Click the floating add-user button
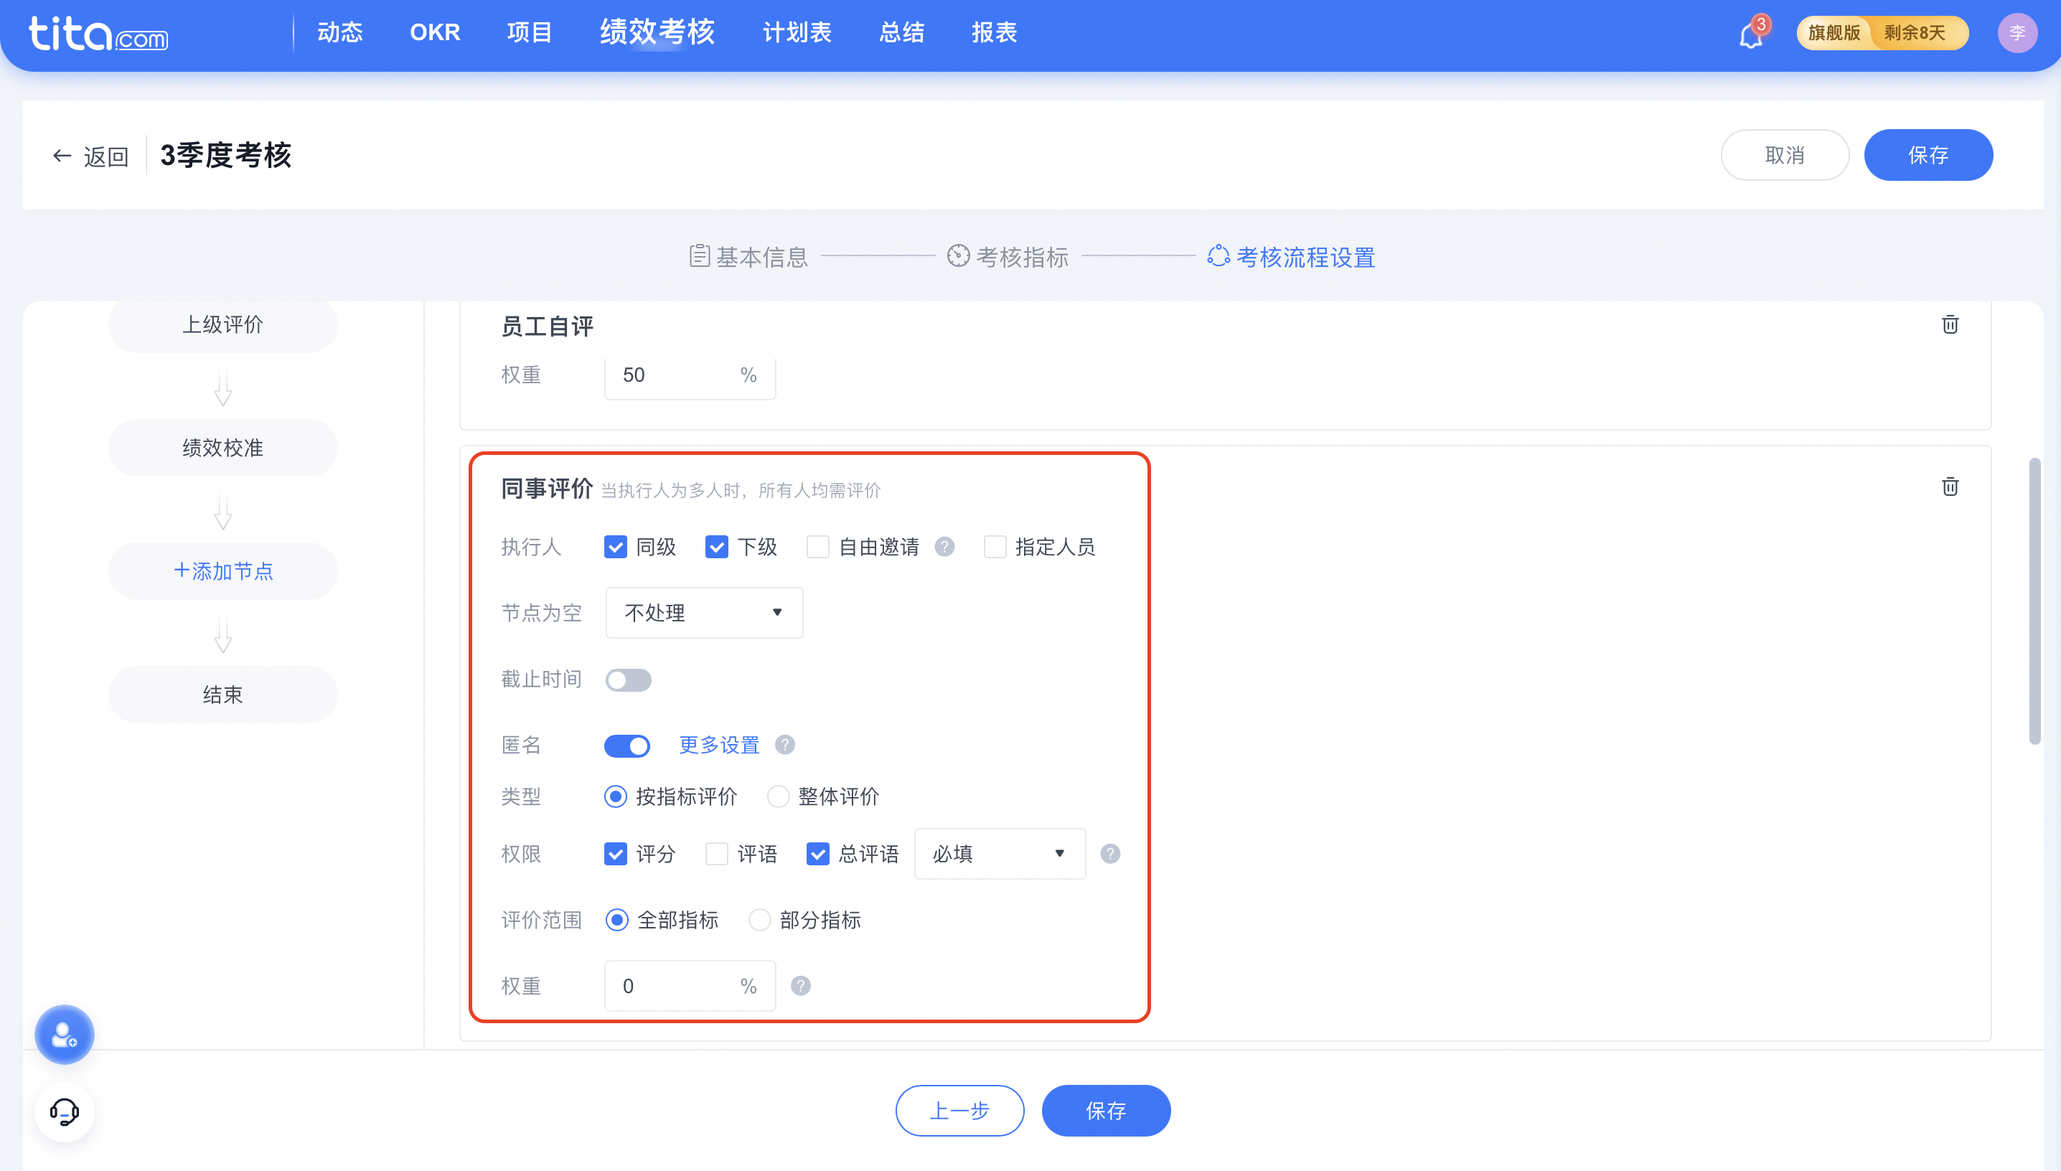Viewport: 2061px width, 1171px height. coord(65,1034)
